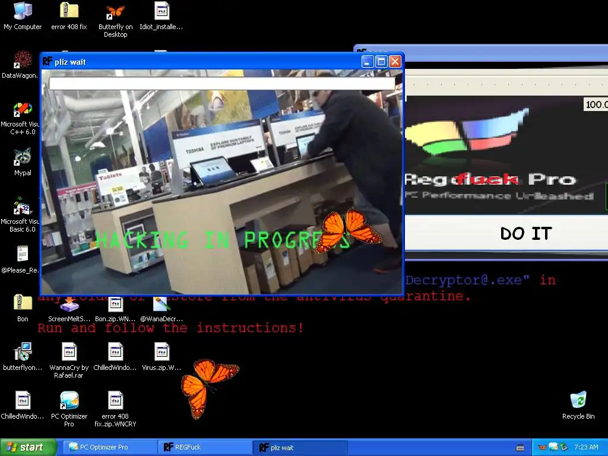The width and height of the screenshot is (608, 456).
Task: Click the 7:23 AM taskbar clock
Action: pyautogui.click(x=586, y=447)
